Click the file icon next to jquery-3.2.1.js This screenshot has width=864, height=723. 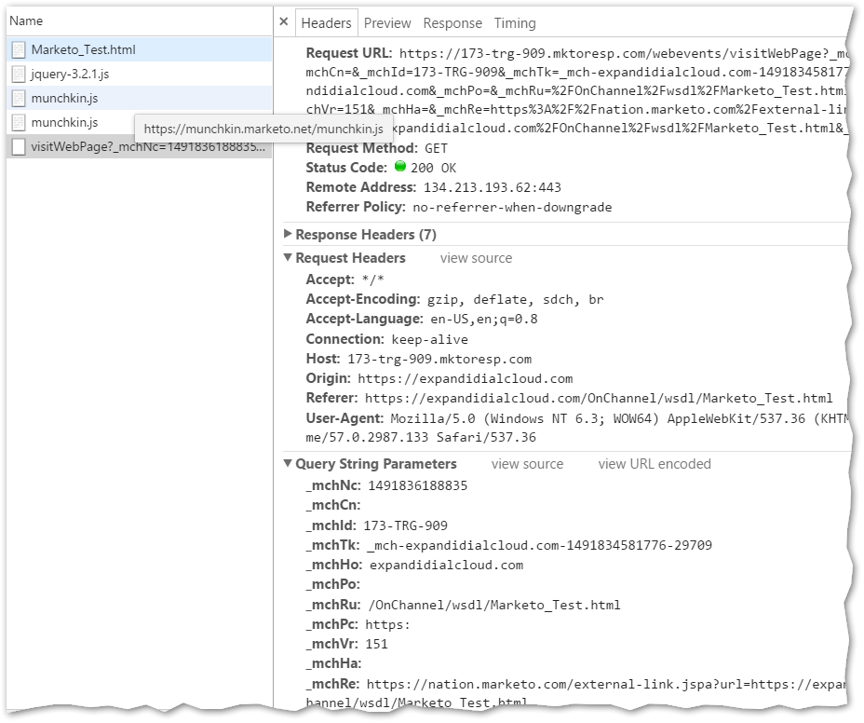pos(19,75)
